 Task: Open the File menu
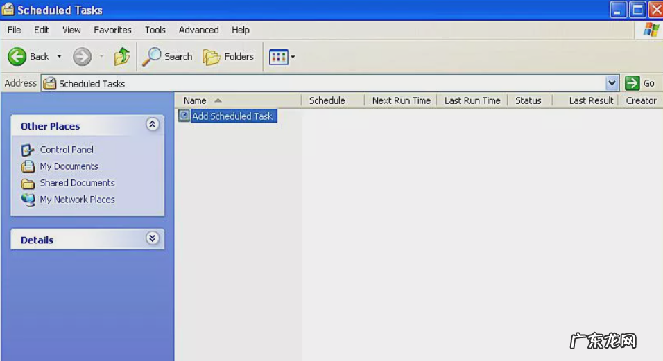pyautogui.click(x=14, y=30)
